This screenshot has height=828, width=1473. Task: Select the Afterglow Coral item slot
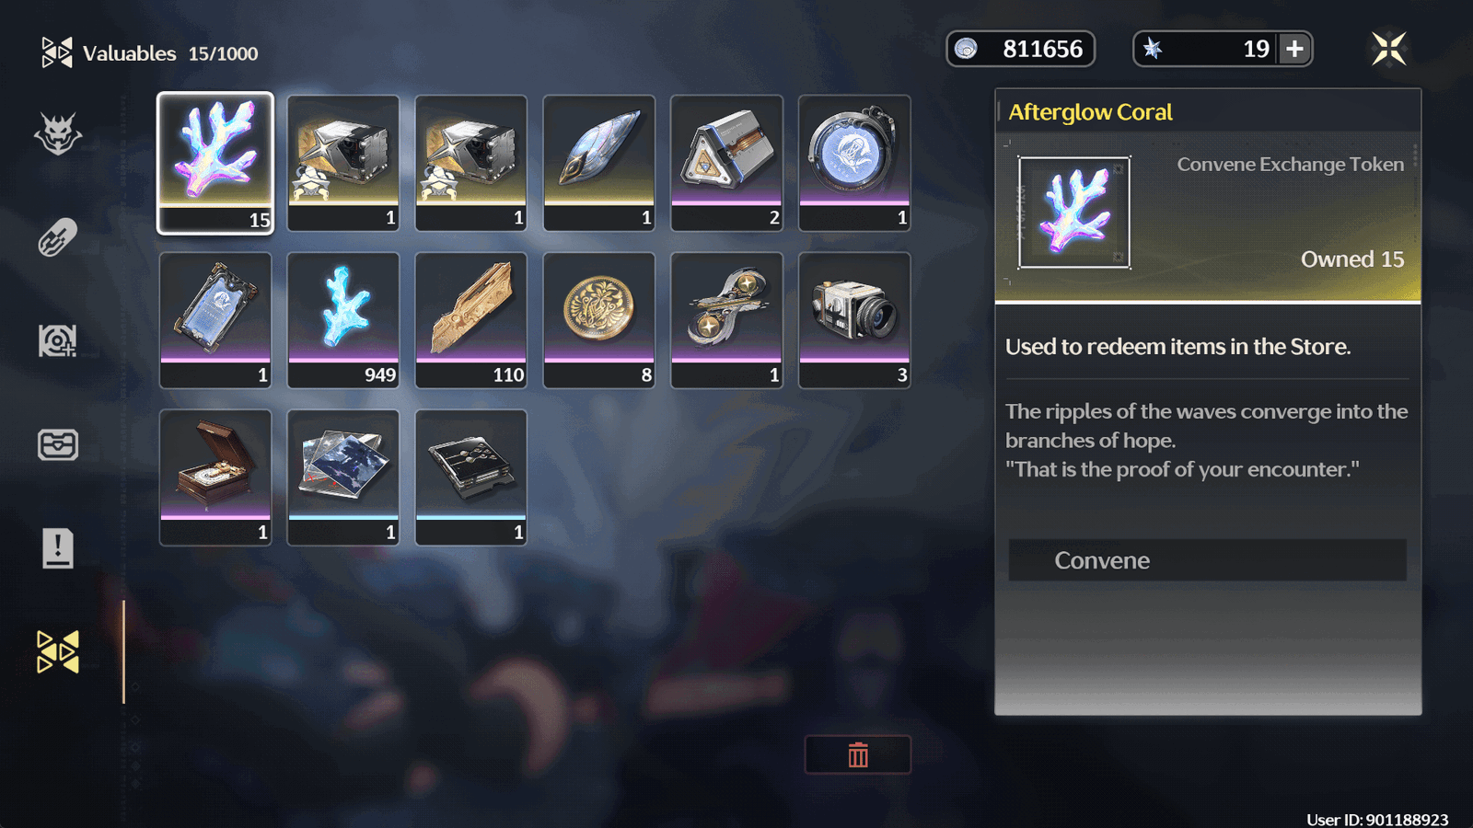pyautogui.click(x=215, y=163)
